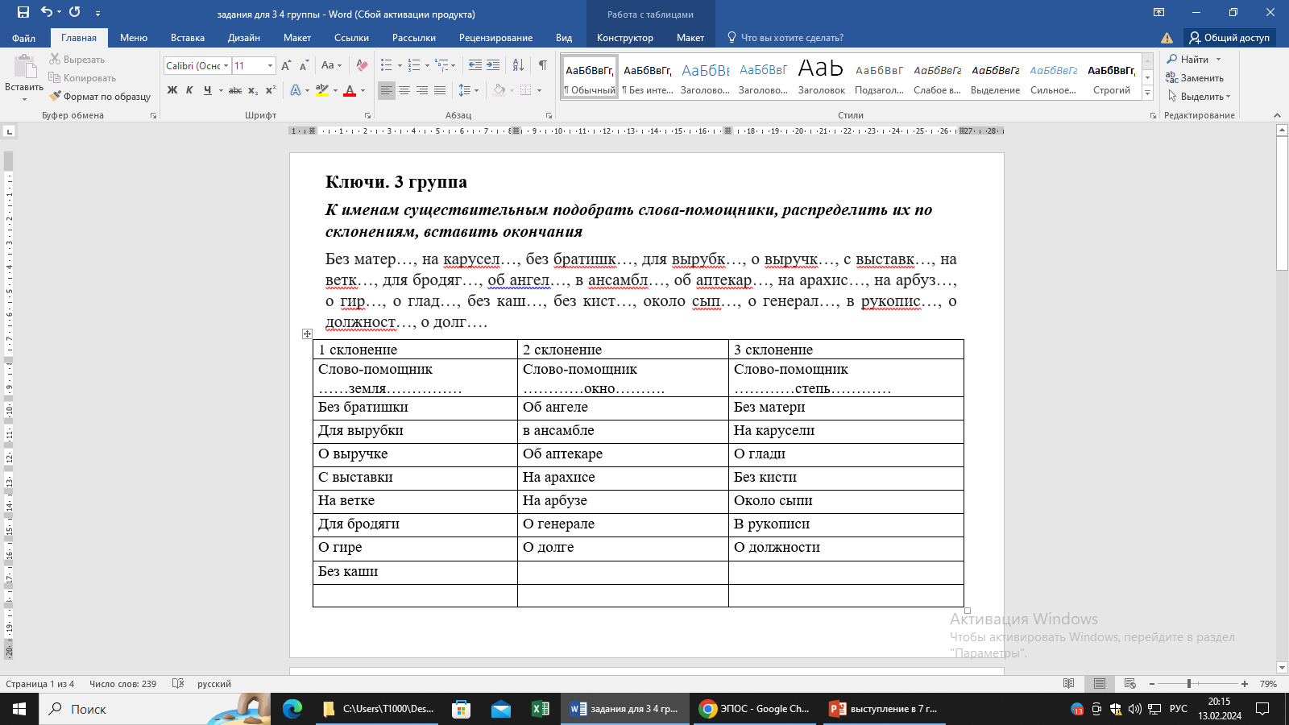Grow the font size with the enlarge-font icon
This screenshot has width=1289, height=725.
tap(286, 65)
